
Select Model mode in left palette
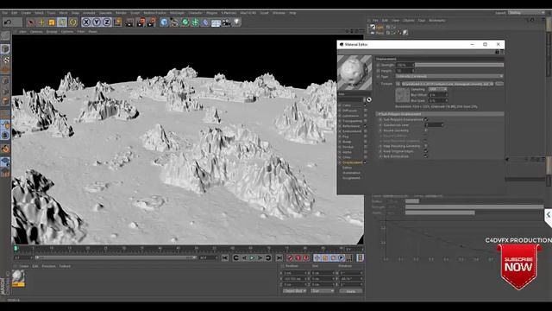coord(5,48)
